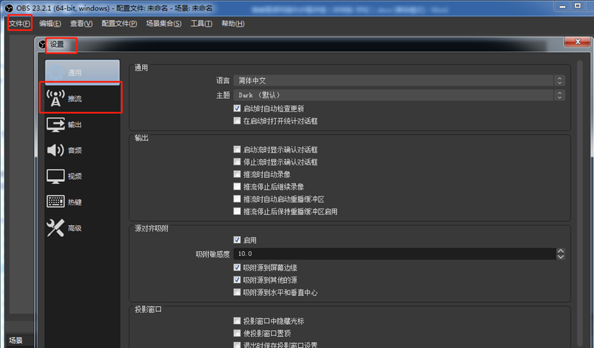Enable 使投影窗口置顶 checkbox
594x348 pixels.
tap(237, 333)
